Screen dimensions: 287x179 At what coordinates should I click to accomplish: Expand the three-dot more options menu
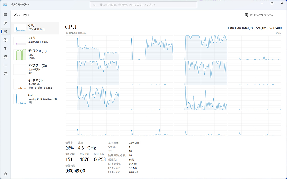point(281,15)
